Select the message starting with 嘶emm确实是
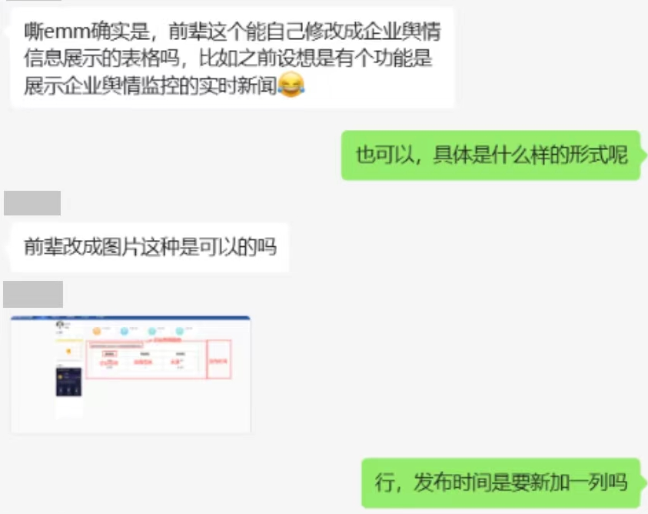This screenshot has width=648, height=514. (x=232, y=58)
